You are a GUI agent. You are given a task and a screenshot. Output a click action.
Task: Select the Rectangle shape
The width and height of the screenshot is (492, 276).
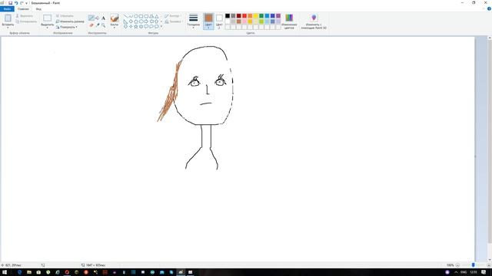[141, 16]
